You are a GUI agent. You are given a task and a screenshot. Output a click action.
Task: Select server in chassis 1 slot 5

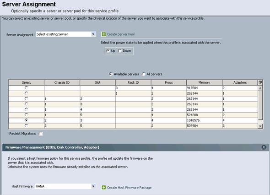coord(26,115)
